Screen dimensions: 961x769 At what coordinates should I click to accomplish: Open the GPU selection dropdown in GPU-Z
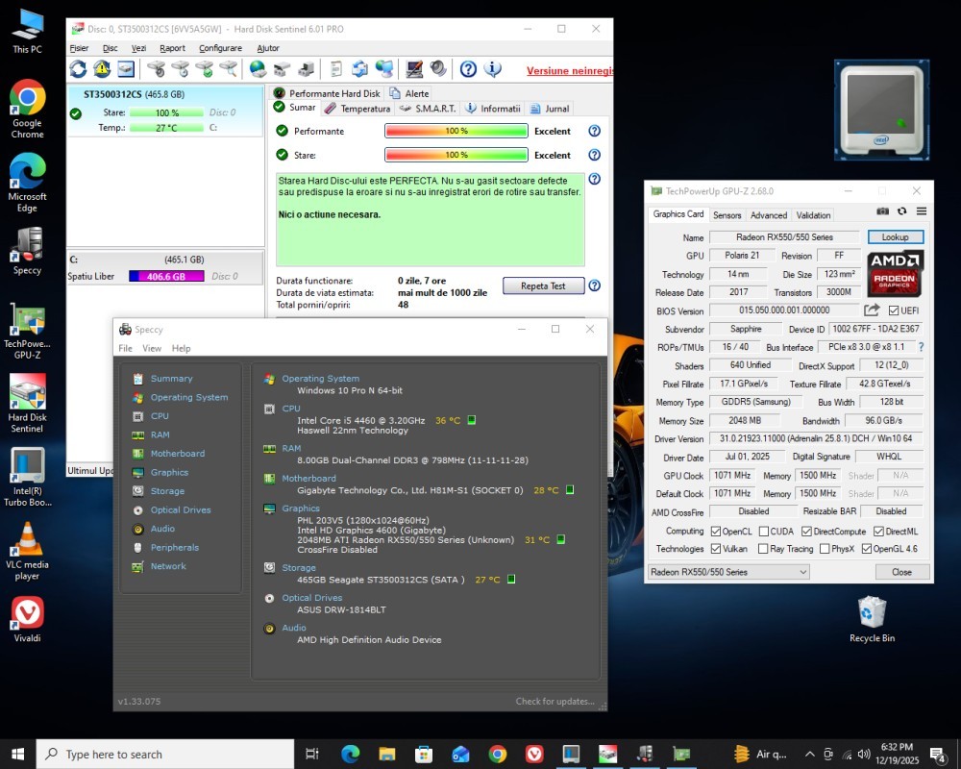[x=728, y=572]
